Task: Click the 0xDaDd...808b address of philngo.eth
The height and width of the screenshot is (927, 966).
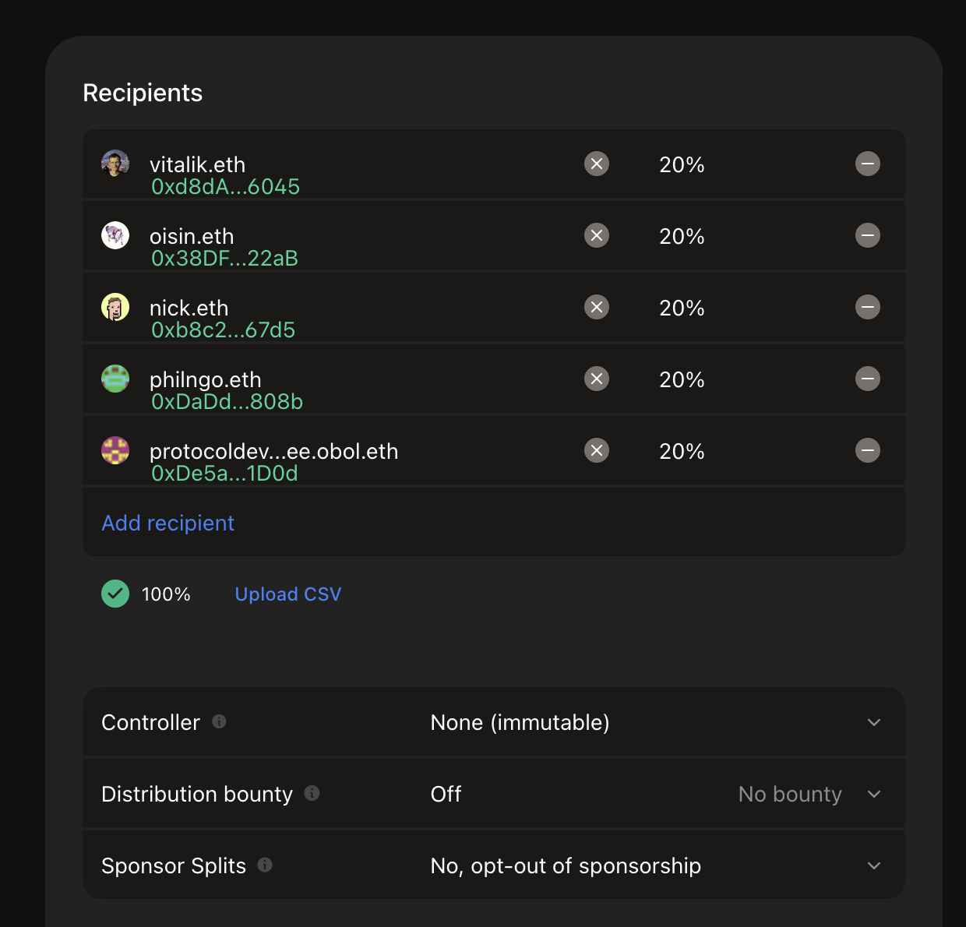Action: pos(227,402)
